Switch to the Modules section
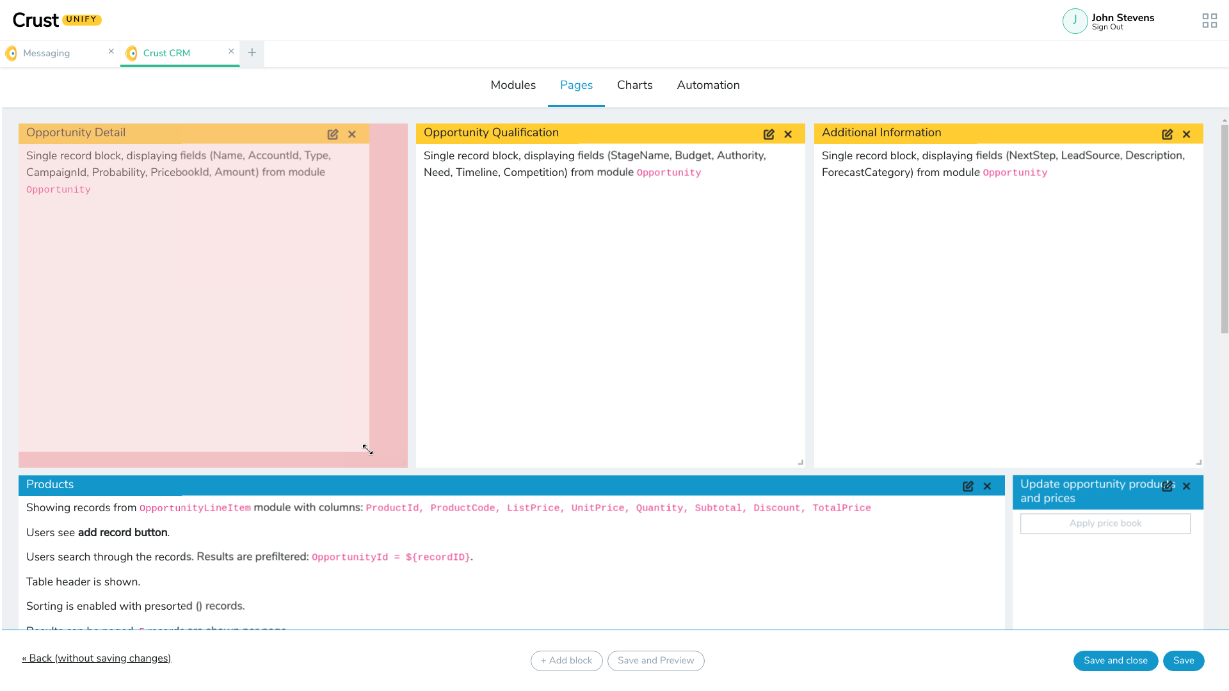 [513, 85]
